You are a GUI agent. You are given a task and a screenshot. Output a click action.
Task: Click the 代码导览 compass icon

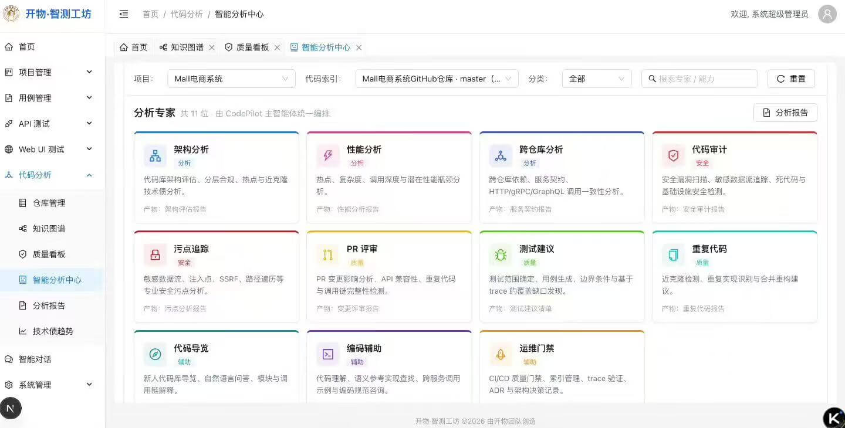(155, 354)
